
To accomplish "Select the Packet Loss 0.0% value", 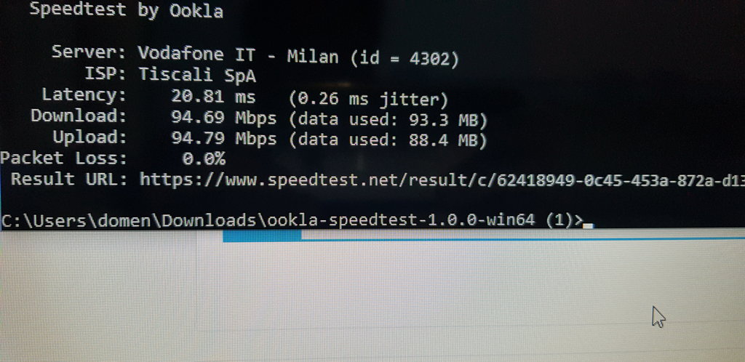I will point(204,158).
